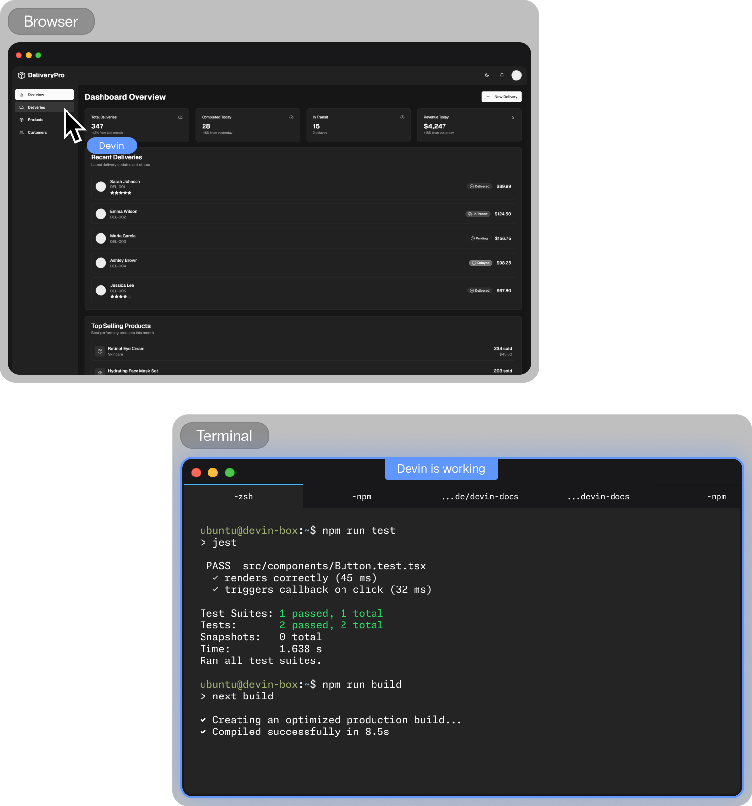Viewport: 752px width, 806px height.
Task: Click the Revenue Today value $4,247
Action: click(x=435, y=126)
